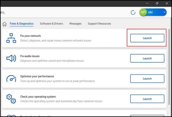Click the automatically fixes common issues description
Viewport: 172px width, 117px height.
[61, 101]
